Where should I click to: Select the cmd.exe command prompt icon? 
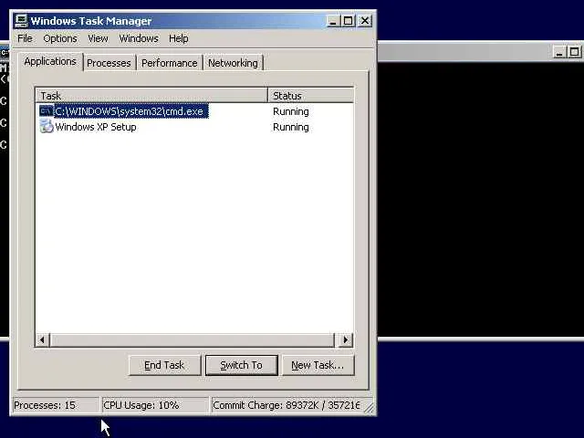pos(47,111)
